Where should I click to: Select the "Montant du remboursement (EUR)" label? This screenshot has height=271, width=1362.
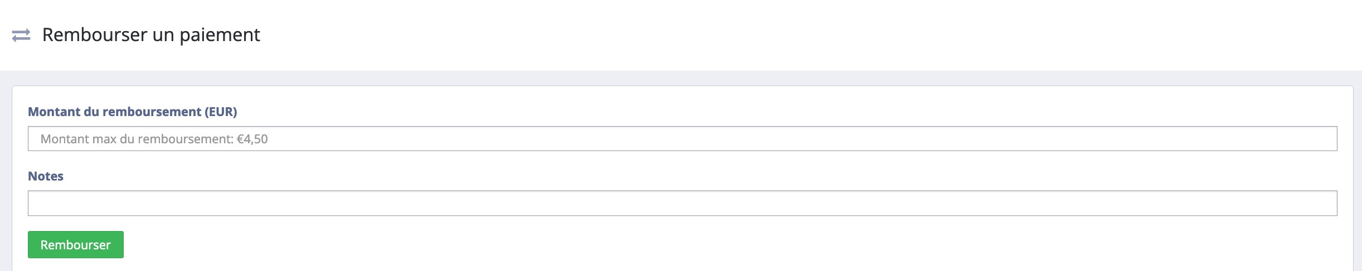[133, 112]
